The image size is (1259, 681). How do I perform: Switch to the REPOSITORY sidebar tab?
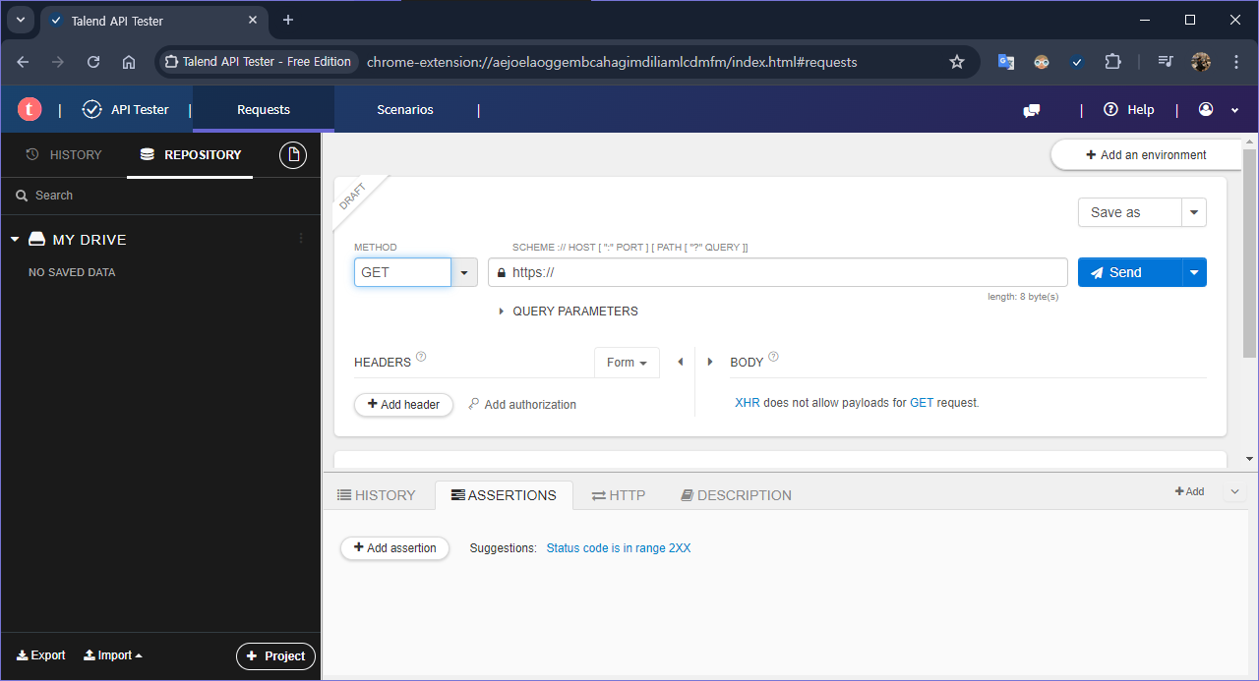[191, 155]
